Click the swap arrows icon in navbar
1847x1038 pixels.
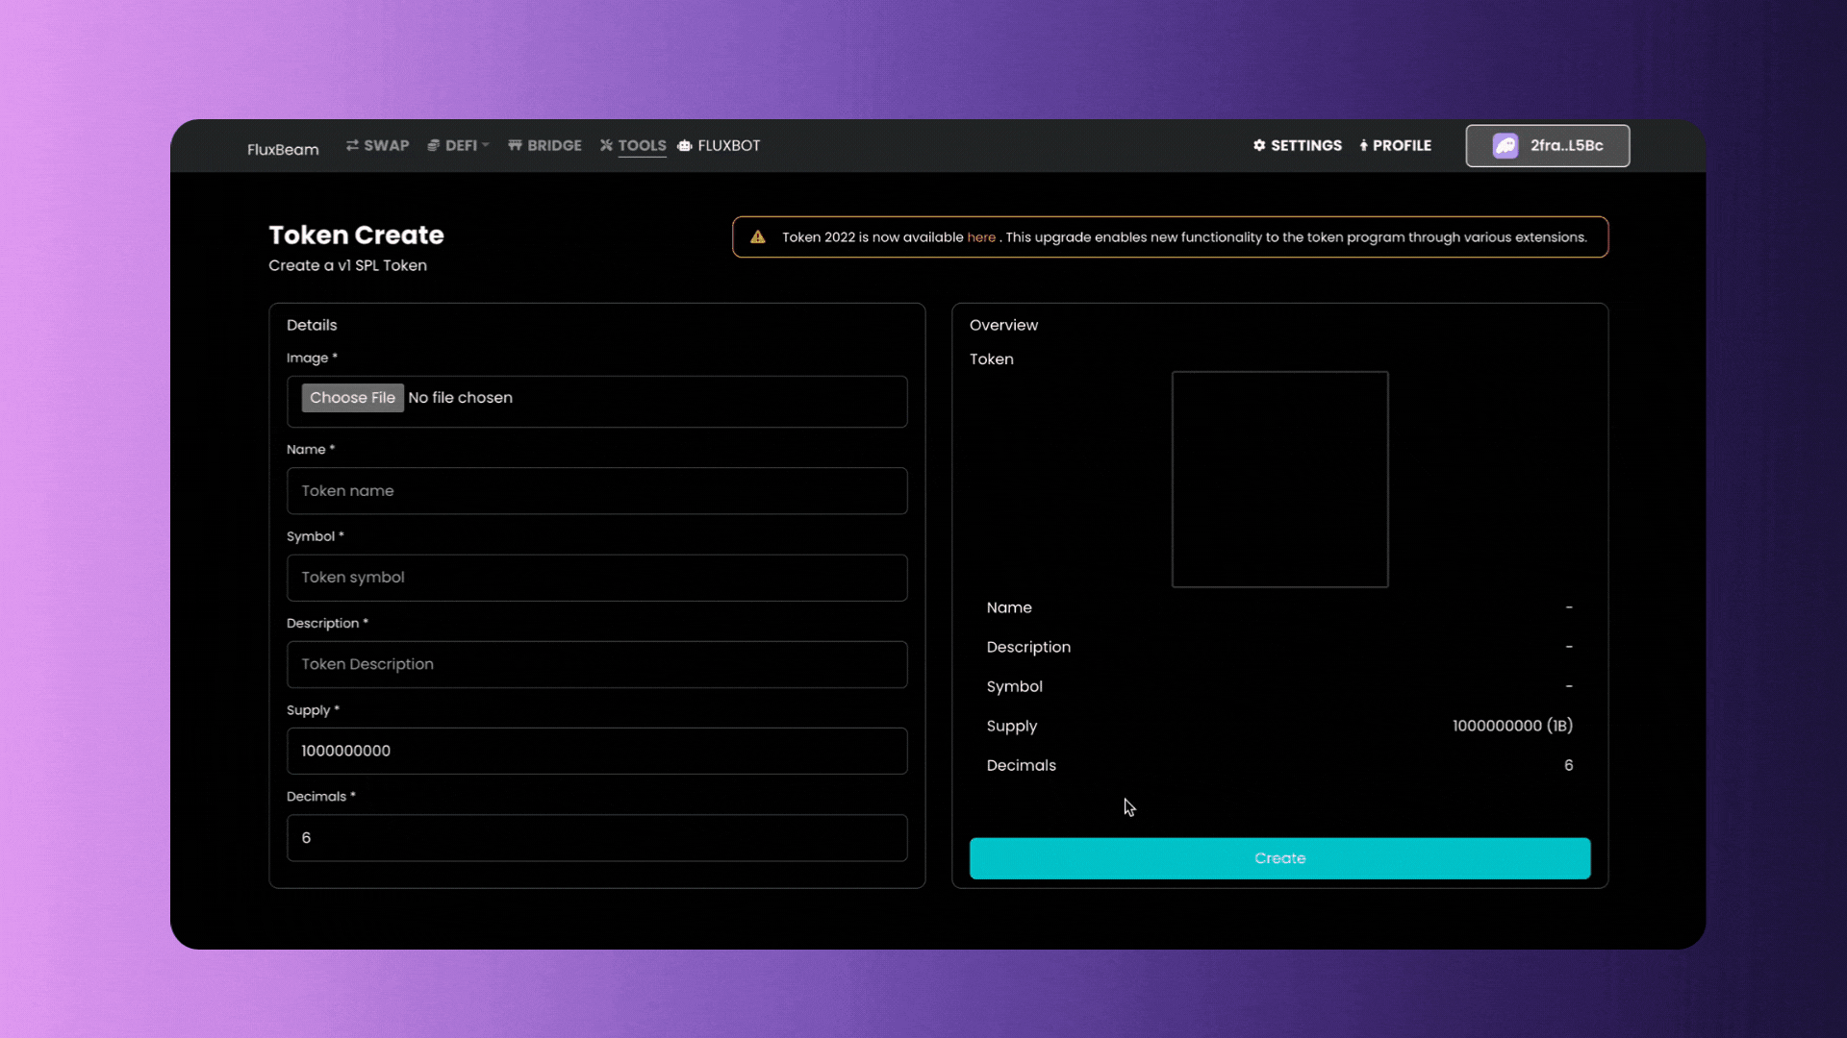(352, 145)
